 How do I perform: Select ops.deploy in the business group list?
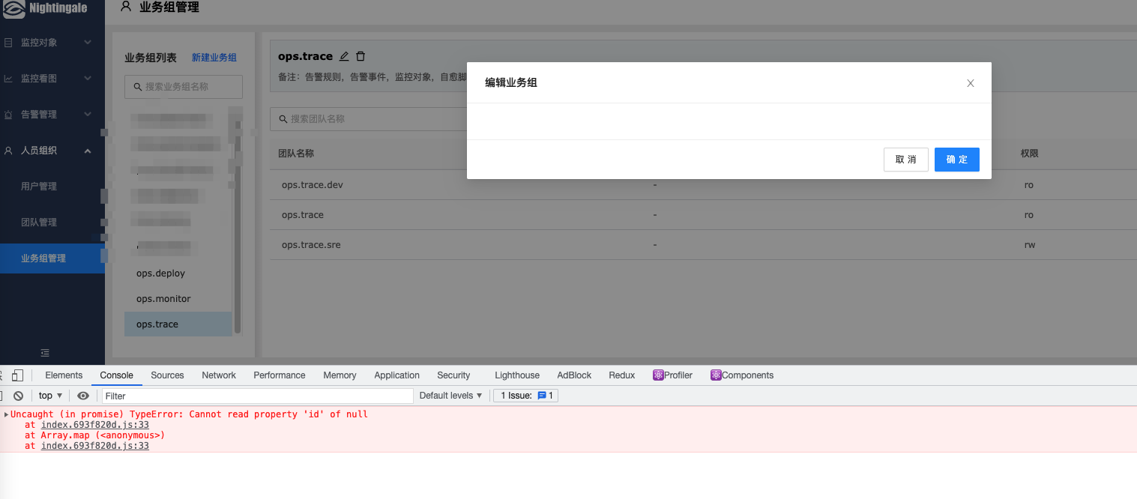coord(160,273)
